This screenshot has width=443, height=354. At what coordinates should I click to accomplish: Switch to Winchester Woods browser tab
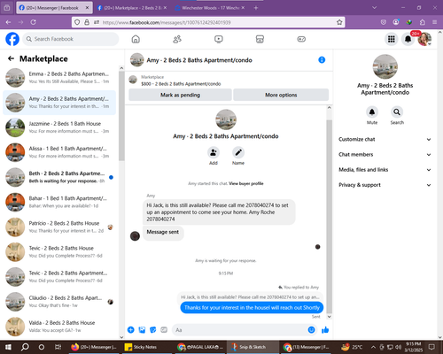pyautogui.click(x=210, y=8)
